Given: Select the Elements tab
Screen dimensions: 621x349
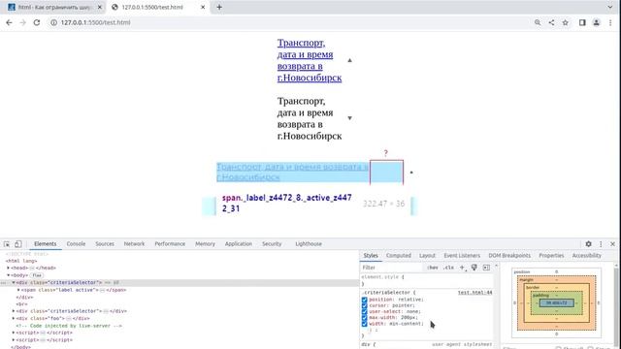Looking at the screenshot, I should click(46, 244).
